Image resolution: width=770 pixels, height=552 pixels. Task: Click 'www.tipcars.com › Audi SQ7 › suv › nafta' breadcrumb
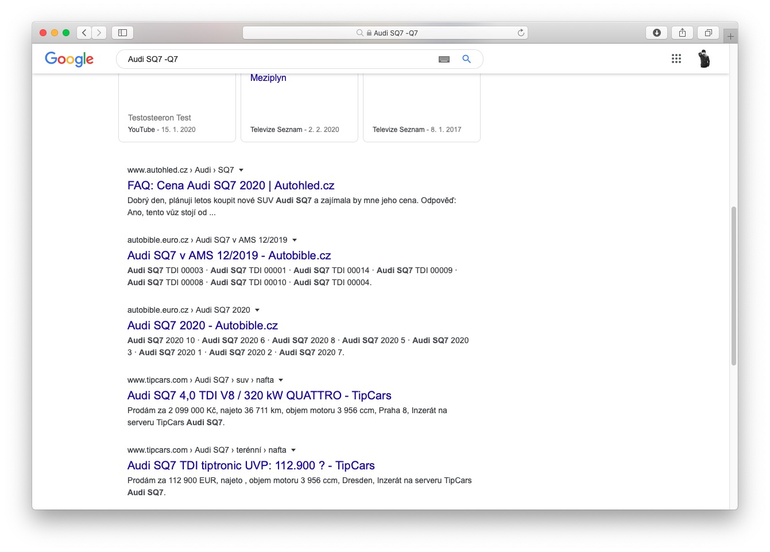click(x=200, y=380)
